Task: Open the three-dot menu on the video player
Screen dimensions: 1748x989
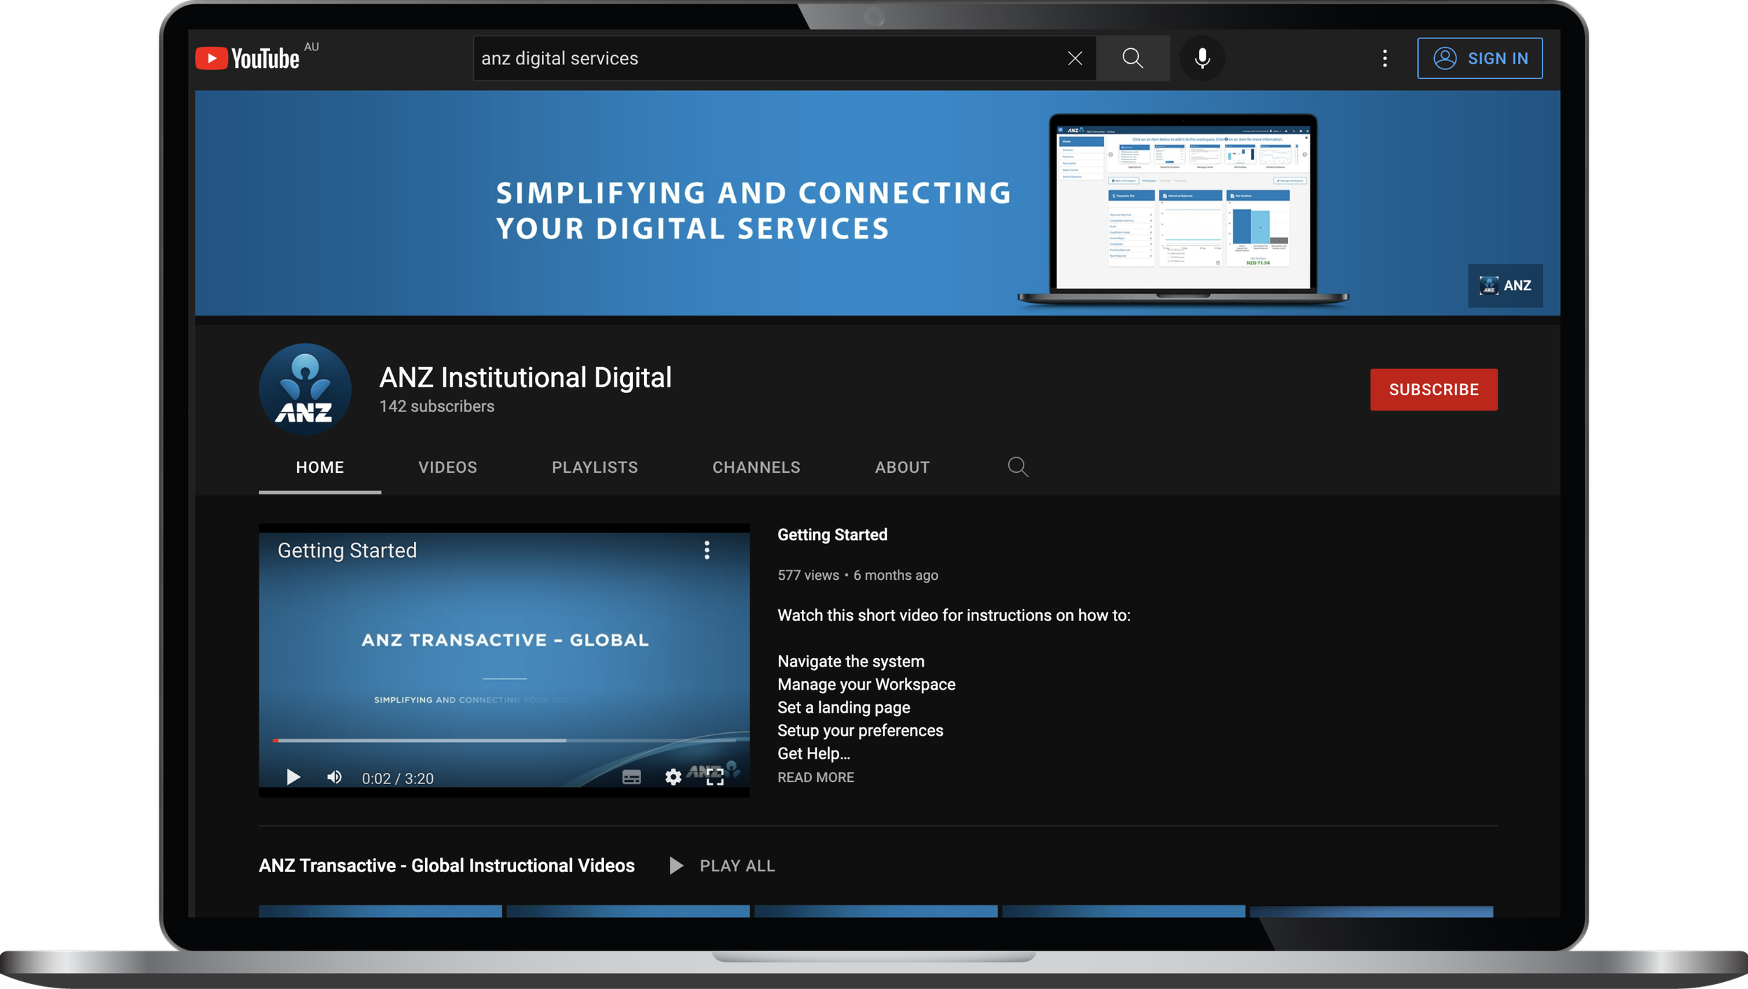Action: 707,550
